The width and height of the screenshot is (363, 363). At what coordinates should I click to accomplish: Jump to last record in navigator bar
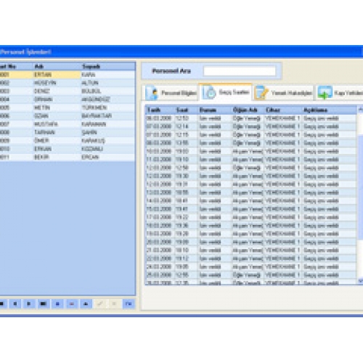(43, 303)
